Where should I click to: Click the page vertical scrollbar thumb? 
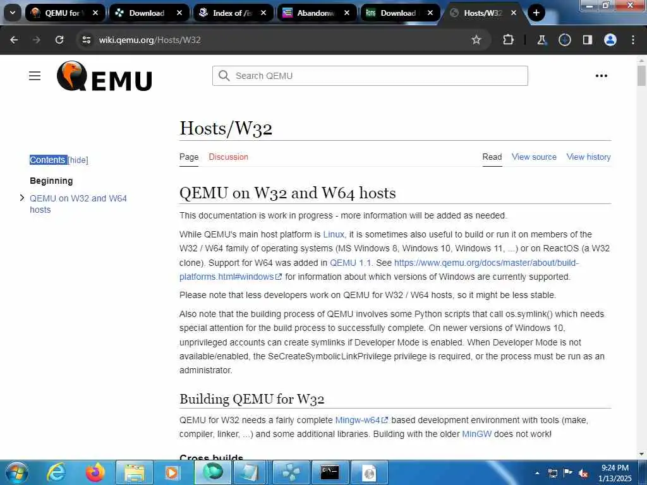pyautogui.click(x=641, y=76)
